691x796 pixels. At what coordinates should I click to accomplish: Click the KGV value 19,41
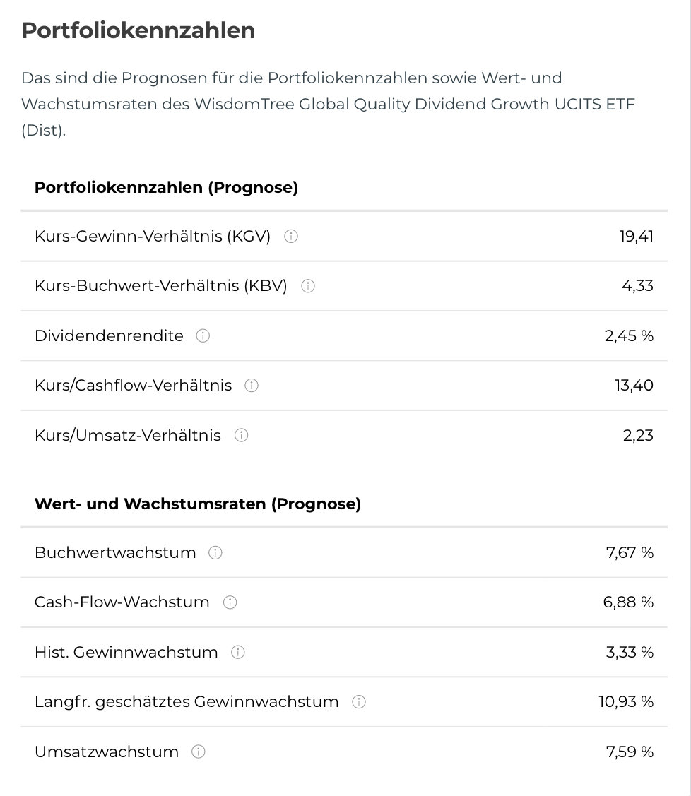pyautogui.click(x=636, y=237)
